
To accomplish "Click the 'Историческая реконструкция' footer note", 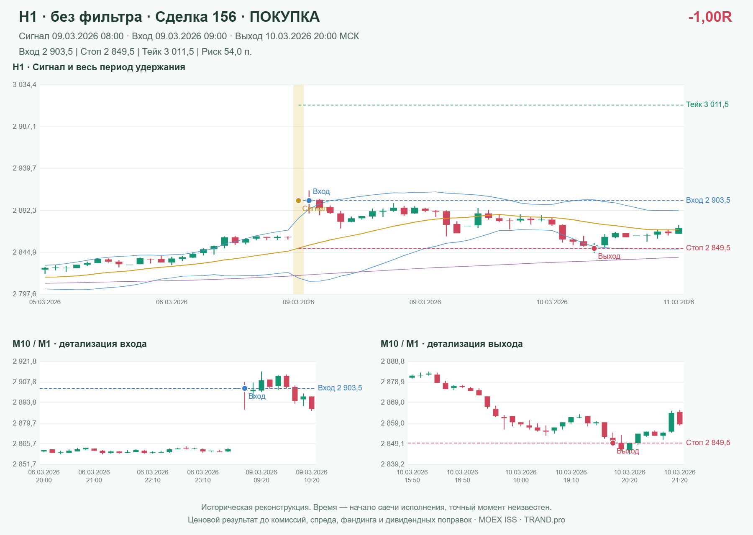I will [376, 507].
